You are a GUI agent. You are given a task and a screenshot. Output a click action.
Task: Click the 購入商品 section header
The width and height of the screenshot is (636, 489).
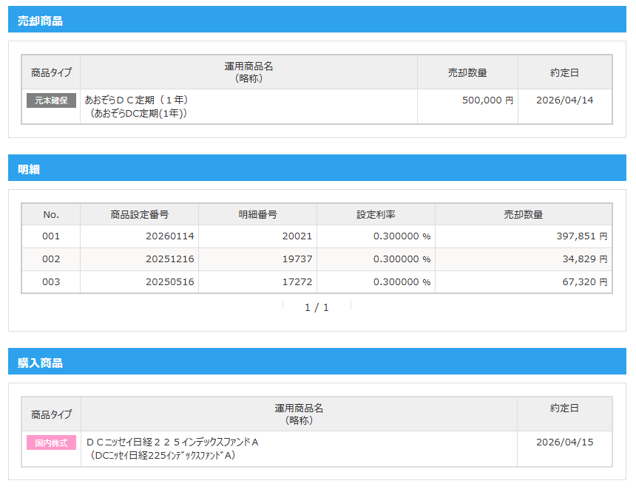[41, 363]
